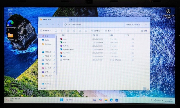Select the プロダクトキー text file

pyautogui.click(x=65, y=60)
